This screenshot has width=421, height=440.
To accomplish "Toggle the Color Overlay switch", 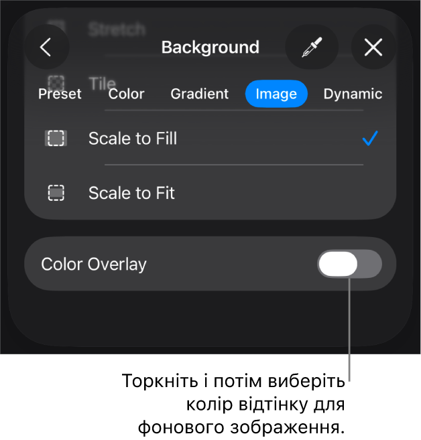I will click(x=349, y=265).
